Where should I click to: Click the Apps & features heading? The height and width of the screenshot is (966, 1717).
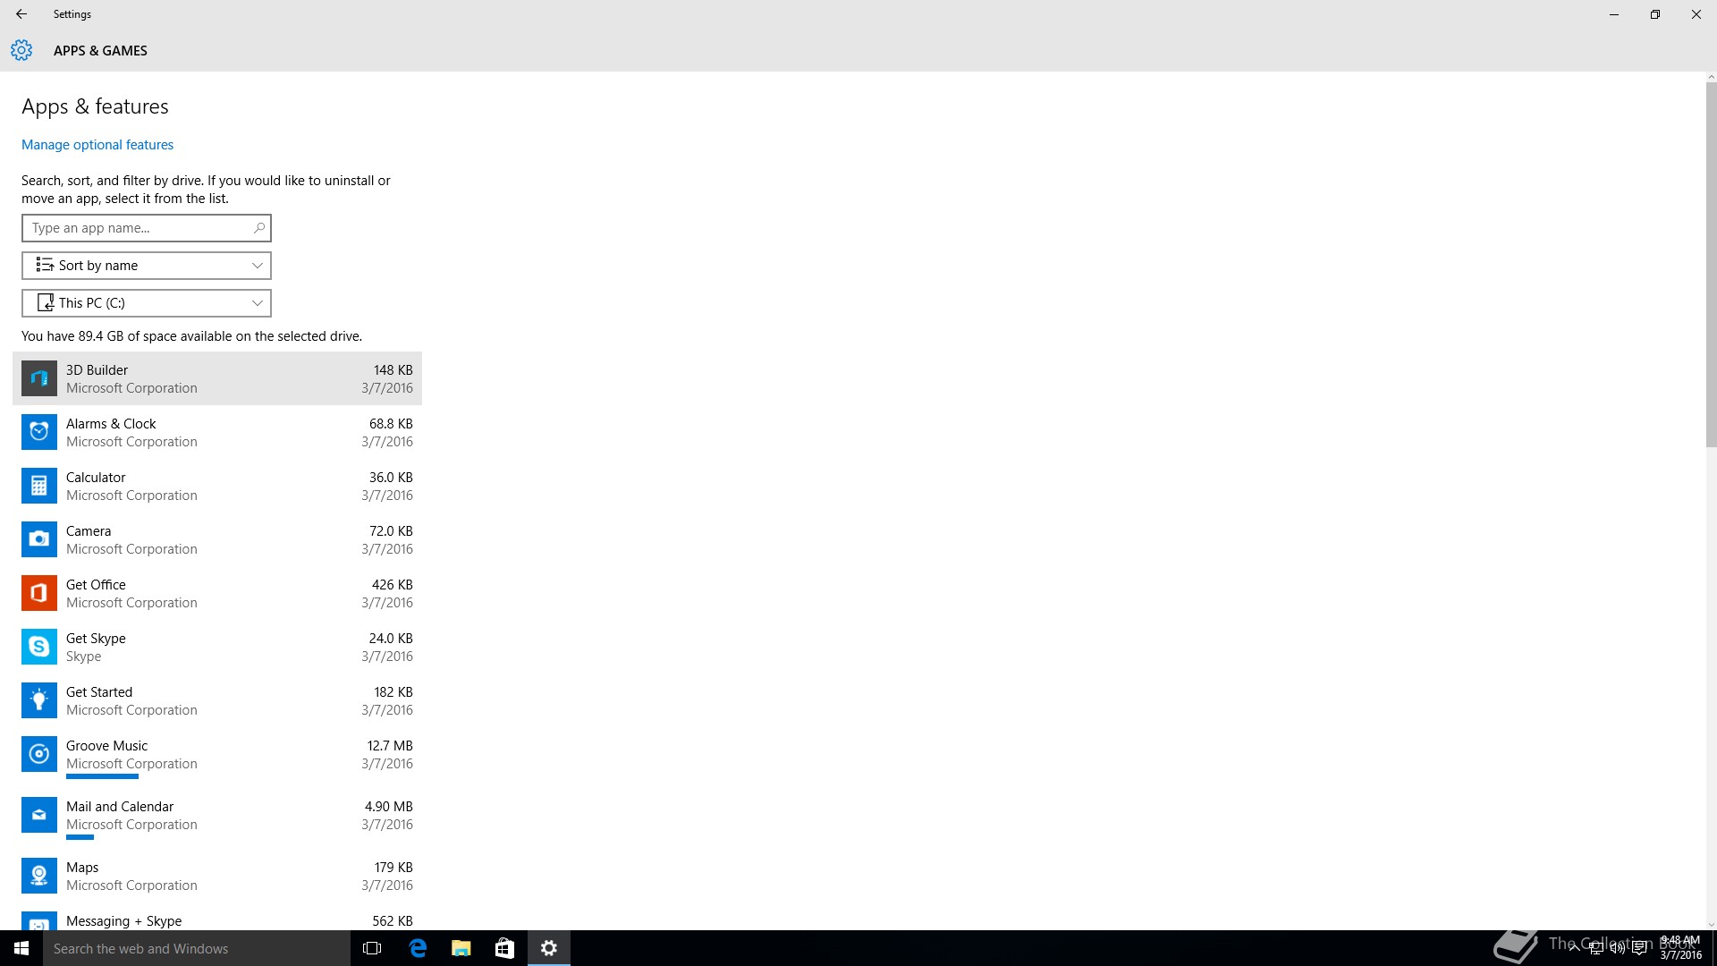pos(95,106)
